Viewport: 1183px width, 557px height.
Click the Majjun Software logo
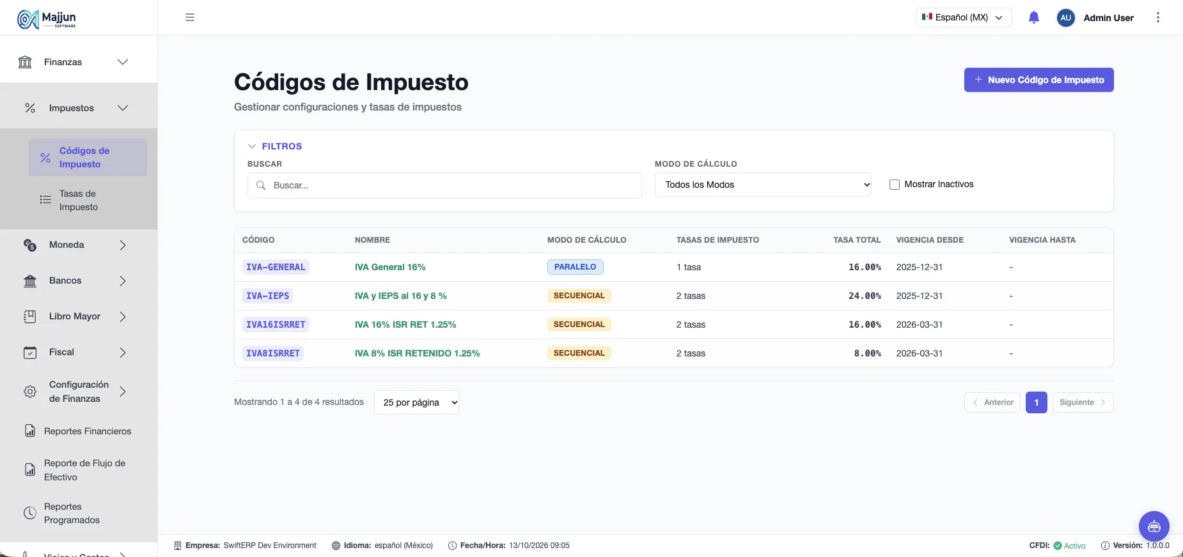[x=47, y=19]
